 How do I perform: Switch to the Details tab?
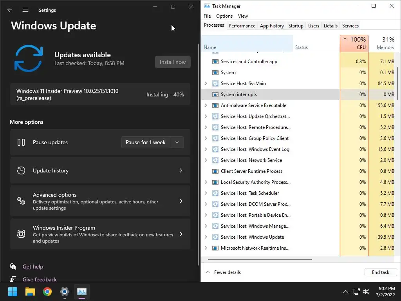coord(331,25)
